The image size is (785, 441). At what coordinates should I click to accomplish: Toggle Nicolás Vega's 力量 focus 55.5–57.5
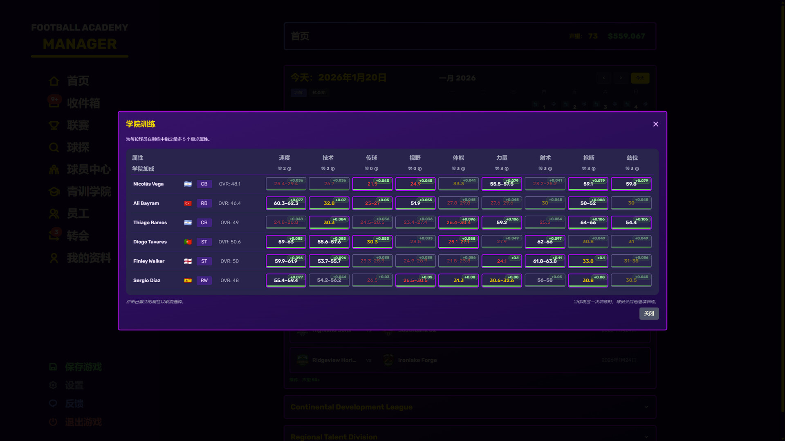(502, 184)
